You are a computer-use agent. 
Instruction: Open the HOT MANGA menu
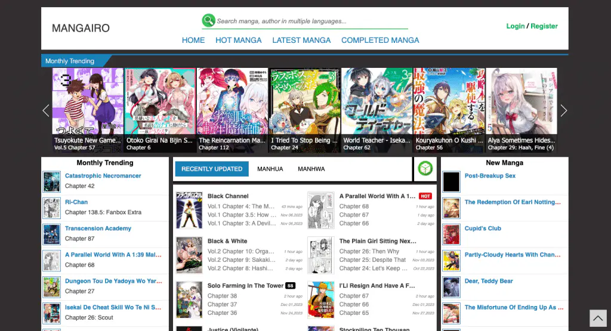tap(239, 40)
